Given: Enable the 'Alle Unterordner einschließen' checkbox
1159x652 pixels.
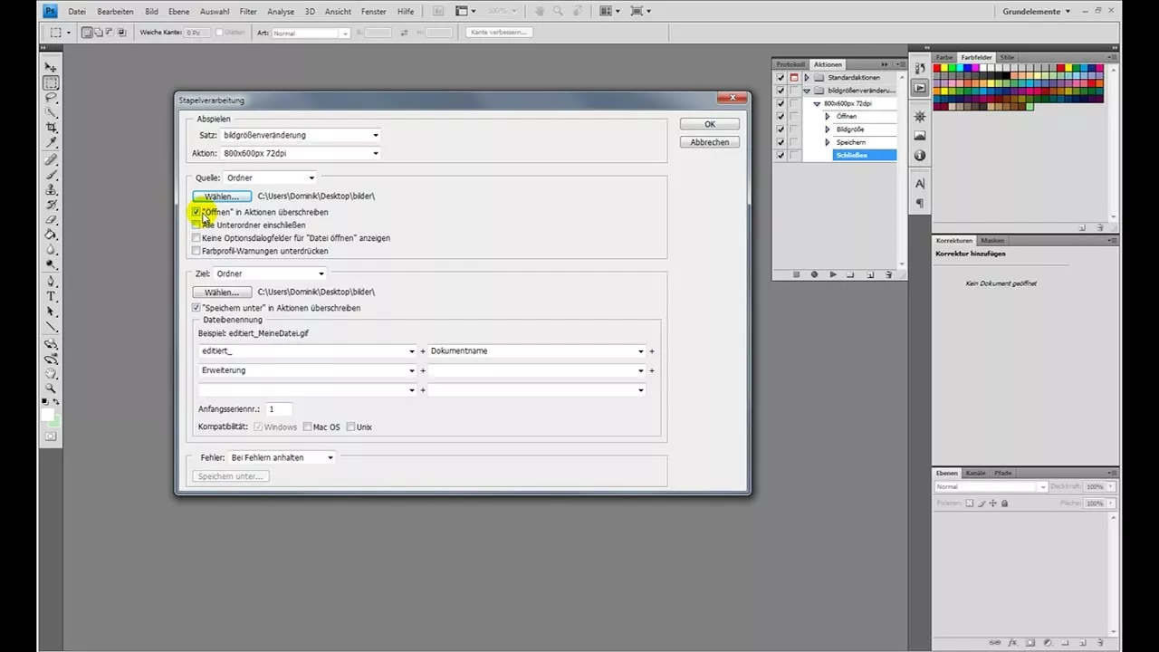Looking at the screenshot, I should 196,225.
